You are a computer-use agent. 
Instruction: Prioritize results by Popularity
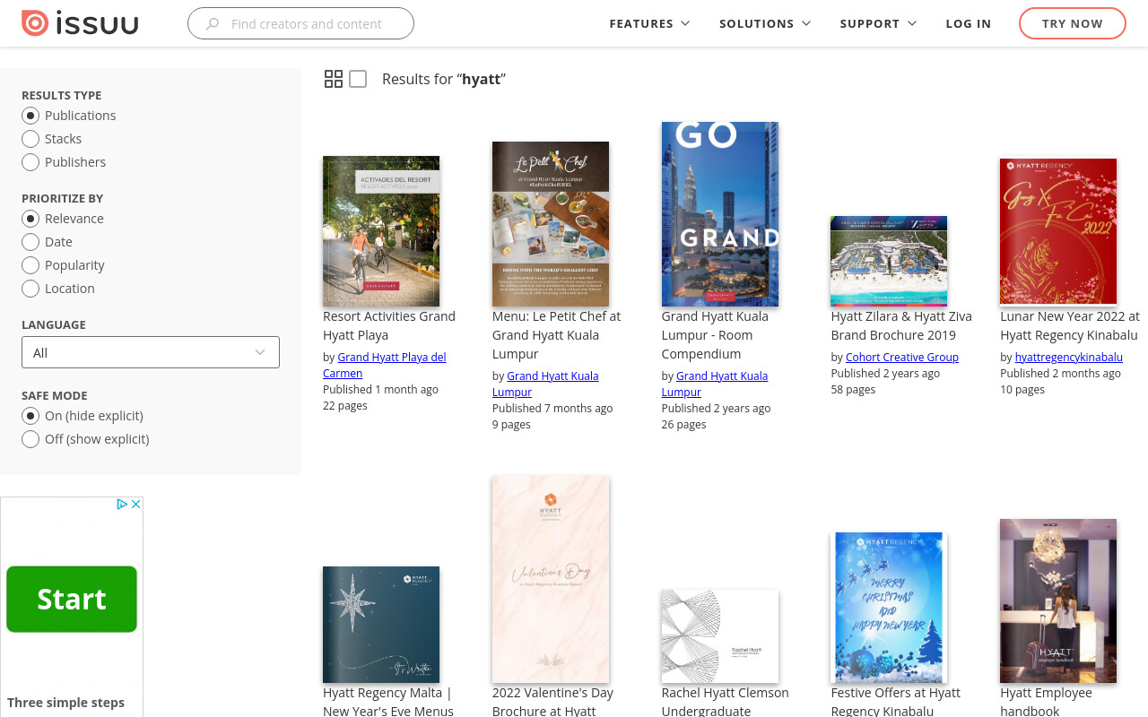coord(30,265)
